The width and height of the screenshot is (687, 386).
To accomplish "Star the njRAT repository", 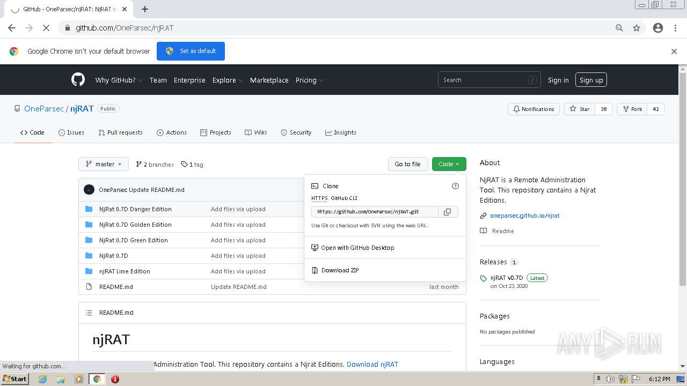I will [580, 109].
